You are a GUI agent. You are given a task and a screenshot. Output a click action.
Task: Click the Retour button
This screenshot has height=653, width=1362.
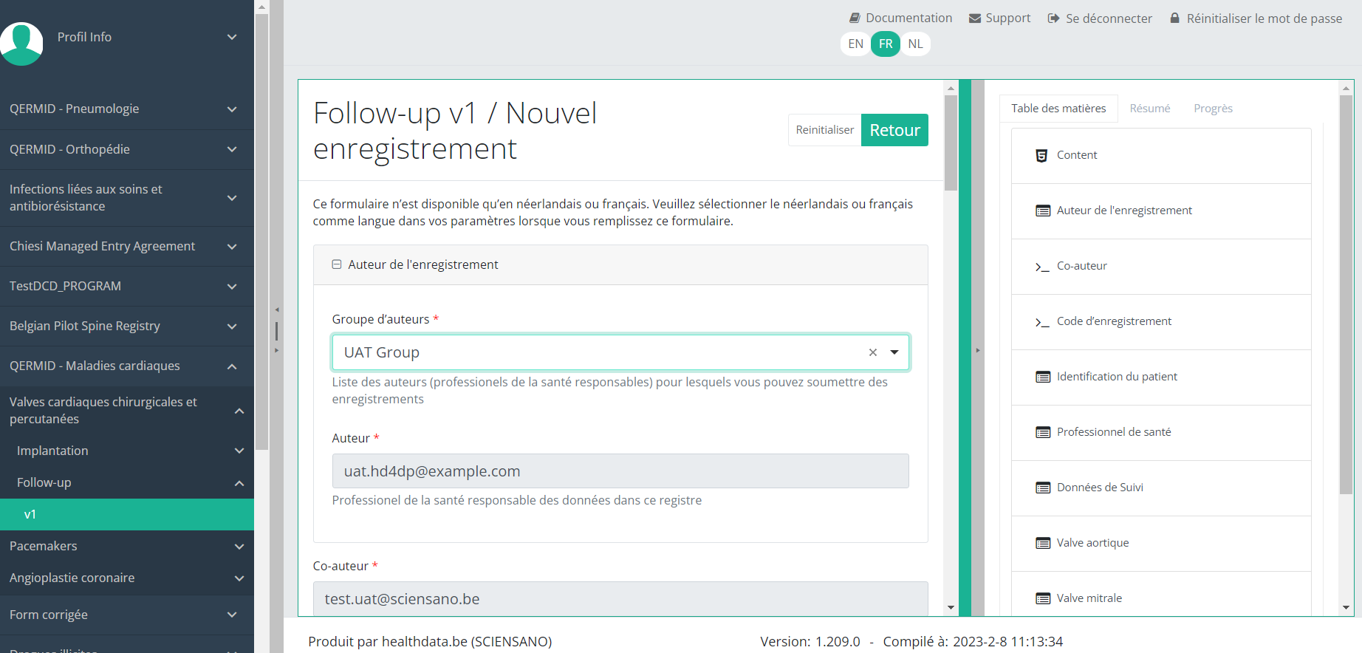(894, 130)
